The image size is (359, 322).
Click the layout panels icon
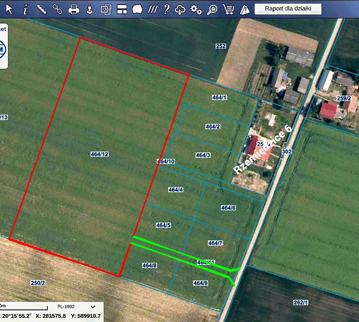(x=122, y=10)
